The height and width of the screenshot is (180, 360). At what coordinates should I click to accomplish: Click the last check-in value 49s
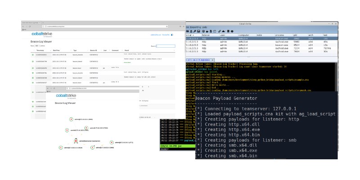click(x=325, y=42)
